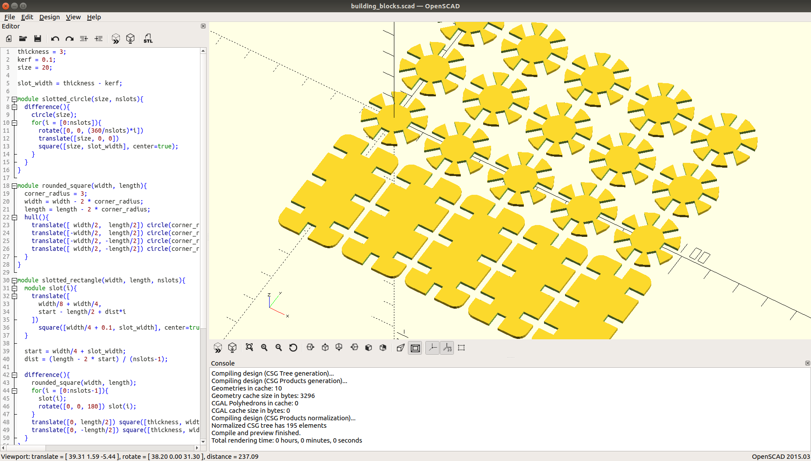
Task: Click the 'corner_radius = 3;' line
Action: click(56, 194)
